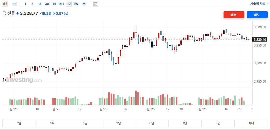Show the 1달 time range
Screen dimensions: 270x130
(85, 123)
